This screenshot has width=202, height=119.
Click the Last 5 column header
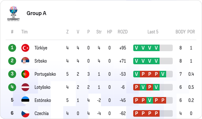click(153, 32)
